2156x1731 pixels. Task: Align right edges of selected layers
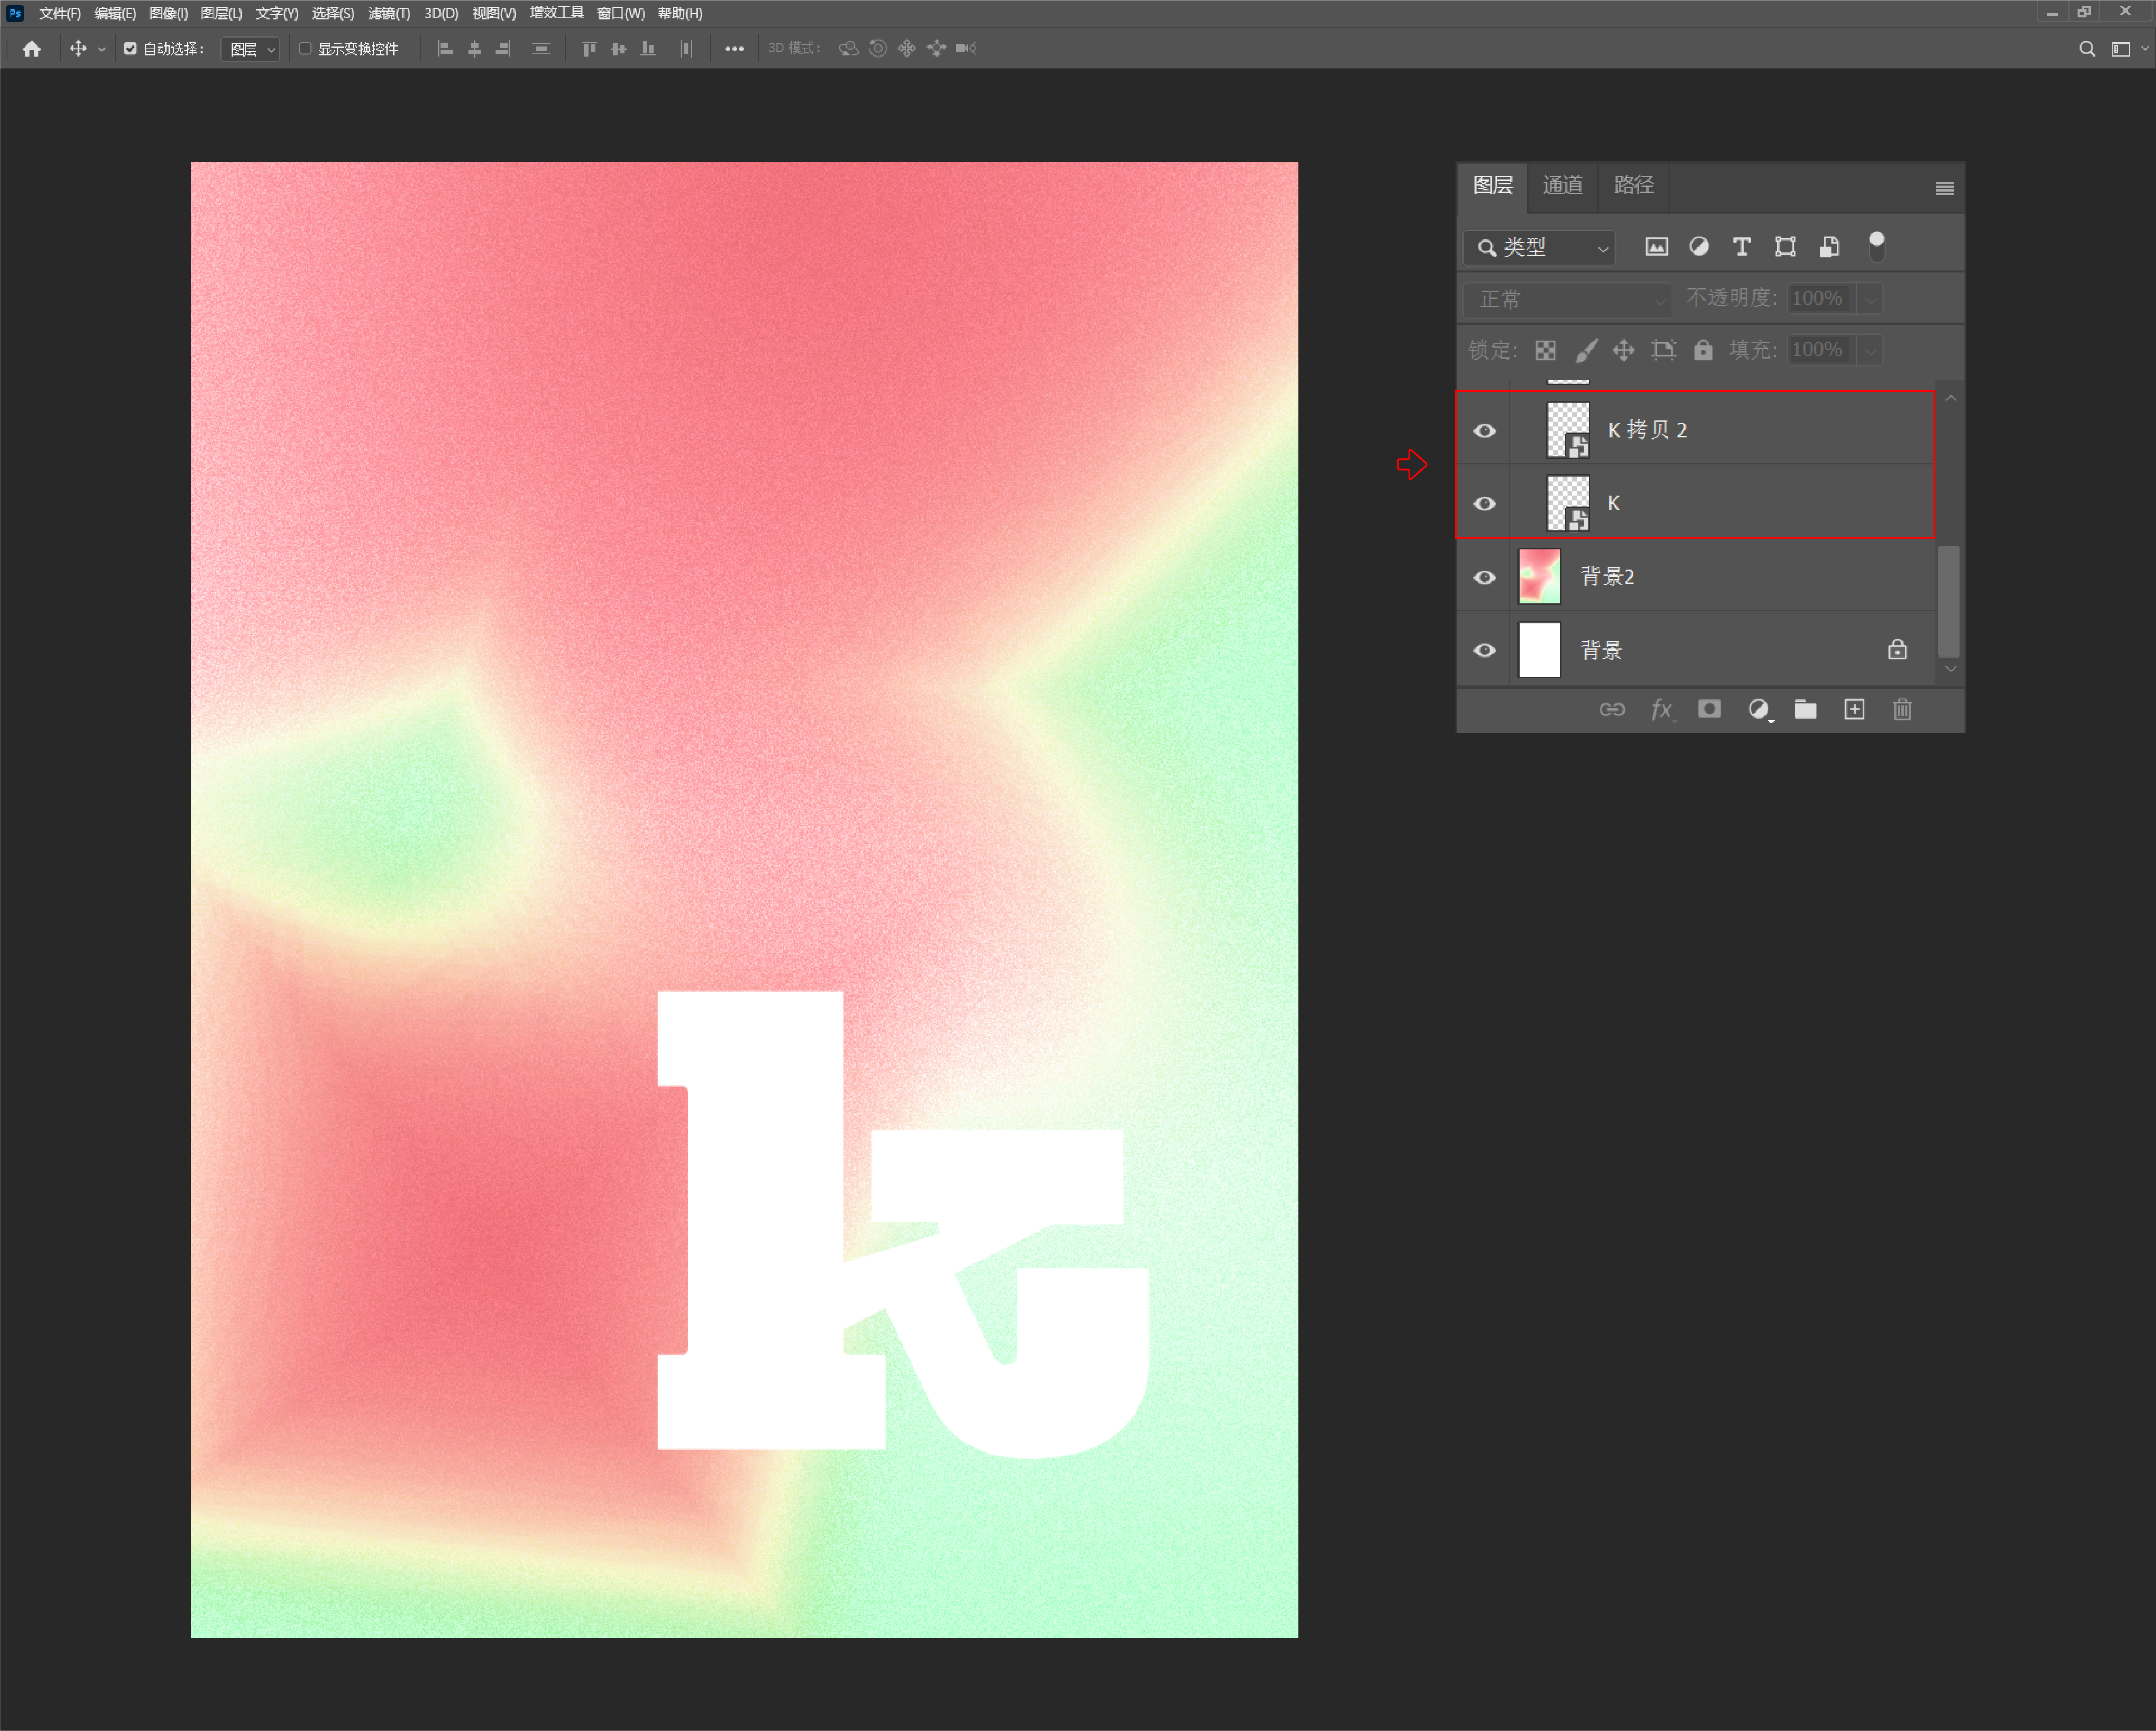503,49
